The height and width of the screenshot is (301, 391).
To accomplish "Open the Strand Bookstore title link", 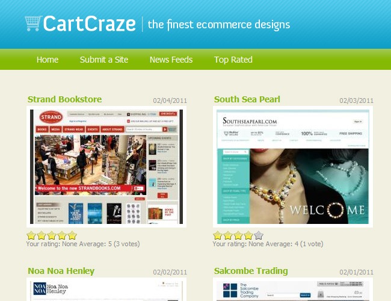I will [x=64, y=99].
